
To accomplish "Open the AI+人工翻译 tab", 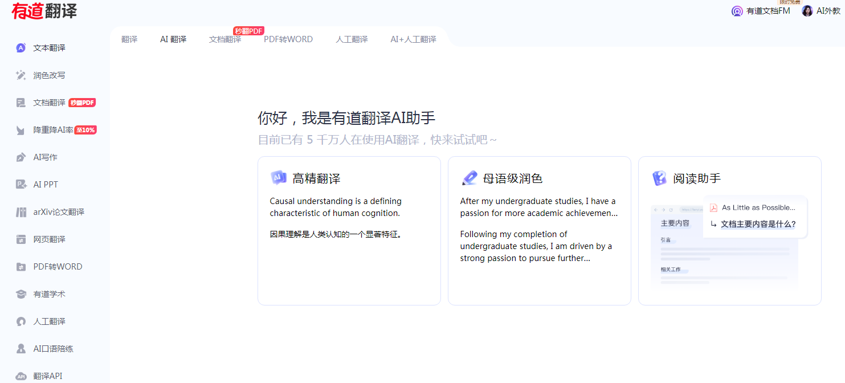I will tap(413, 39).
